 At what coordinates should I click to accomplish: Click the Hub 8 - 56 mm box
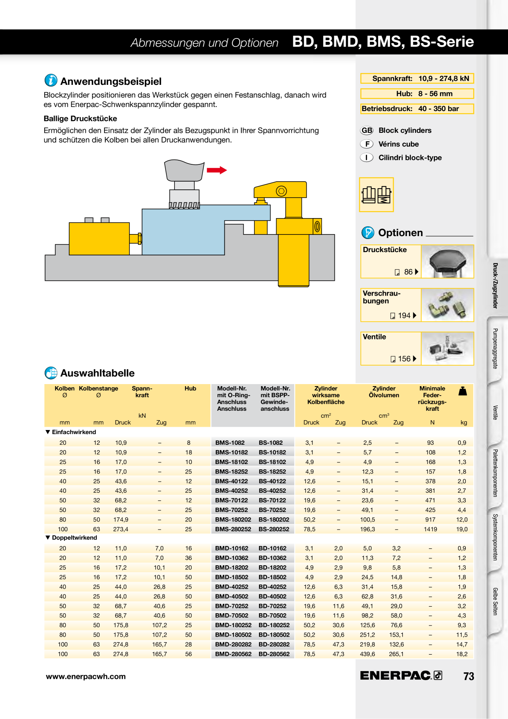pyautogui.click(x=417, y=93)
